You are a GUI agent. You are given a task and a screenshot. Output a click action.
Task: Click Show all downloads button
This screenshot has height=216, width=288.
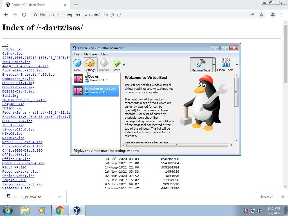267,197
